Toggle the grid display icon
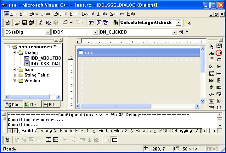The width and height of the screenshot is (226, 153). (x=107, y=140)
